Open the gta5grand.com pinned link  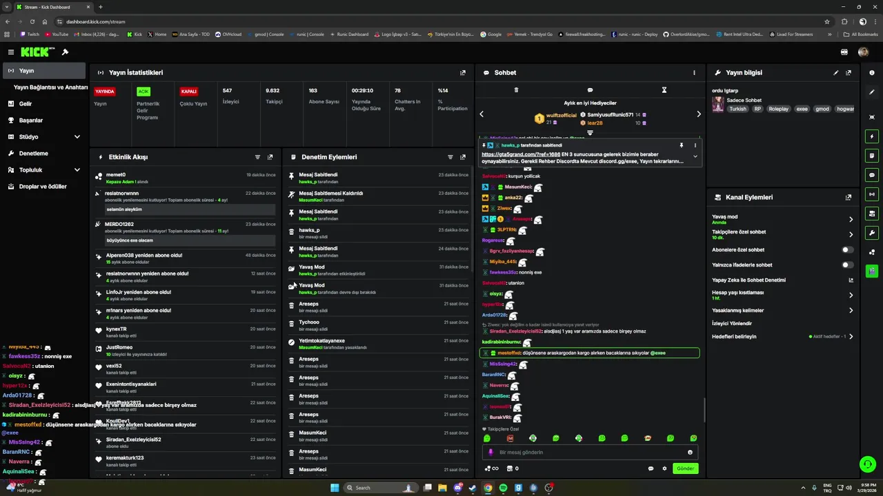click(x=521, y=154)
